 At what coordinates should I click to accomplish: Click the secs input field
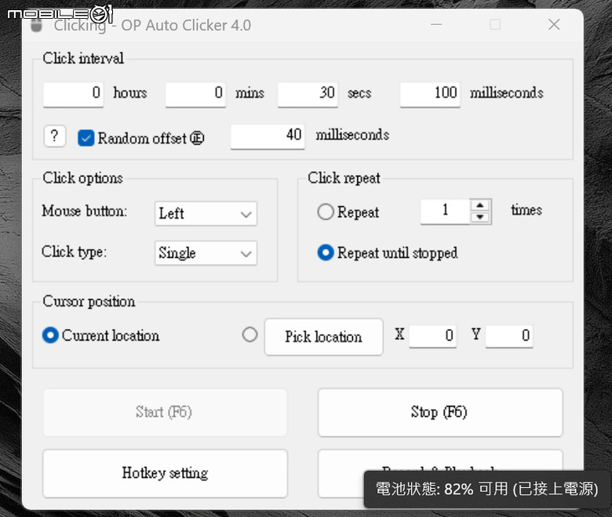(308, 94)
